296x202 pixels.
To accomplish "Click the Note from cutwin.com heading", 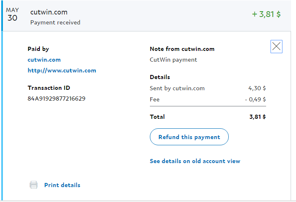I will coord(182,49).
